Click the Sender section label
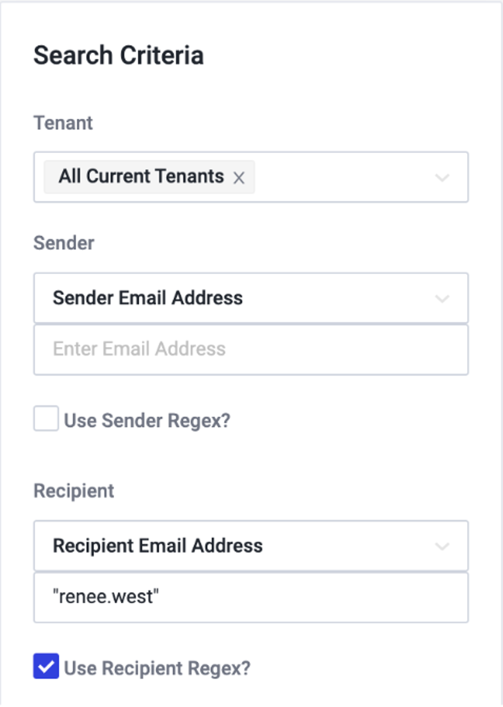 (x=64, y=243)
